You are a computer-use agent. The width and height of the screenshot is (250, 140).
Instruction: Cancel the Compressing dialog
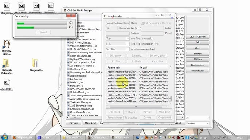43,32
